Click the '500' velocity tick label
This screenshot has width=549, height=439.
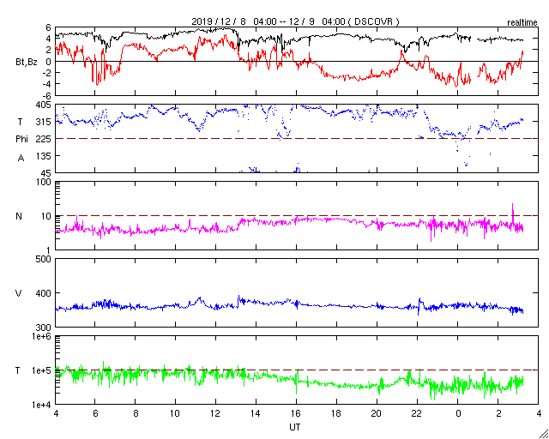point(44,260)
